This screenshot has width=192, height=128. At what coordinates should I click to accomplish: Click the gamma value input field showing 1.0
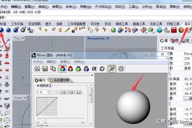(x=42, y=92)
